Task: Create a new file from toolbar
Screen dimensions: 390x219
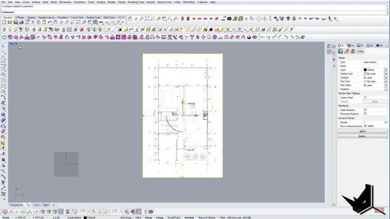Action: click(4, 22)
